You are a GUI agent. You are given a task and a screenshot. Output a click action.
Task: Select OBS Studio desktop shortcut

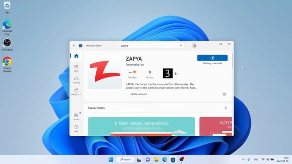click(x=7, y=45)
